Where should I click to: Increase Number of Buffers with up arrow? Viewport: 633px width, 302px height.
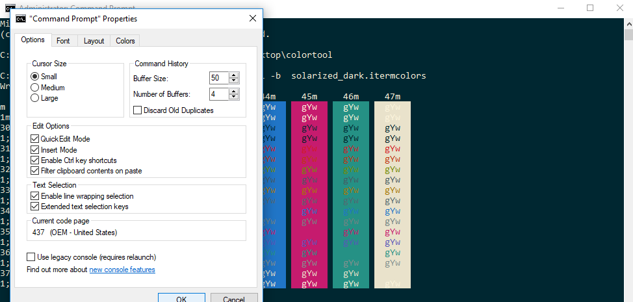(x=234, y=91)
